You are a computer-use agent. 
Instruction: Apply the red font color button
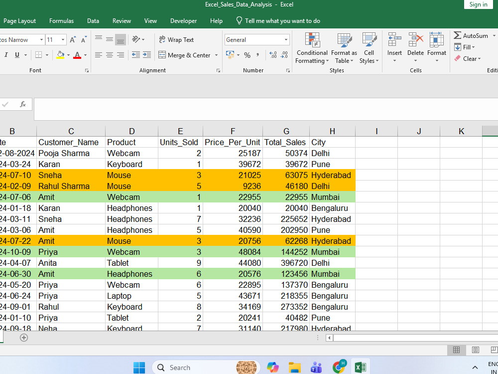pyautogui.click(x=77, y=55)
